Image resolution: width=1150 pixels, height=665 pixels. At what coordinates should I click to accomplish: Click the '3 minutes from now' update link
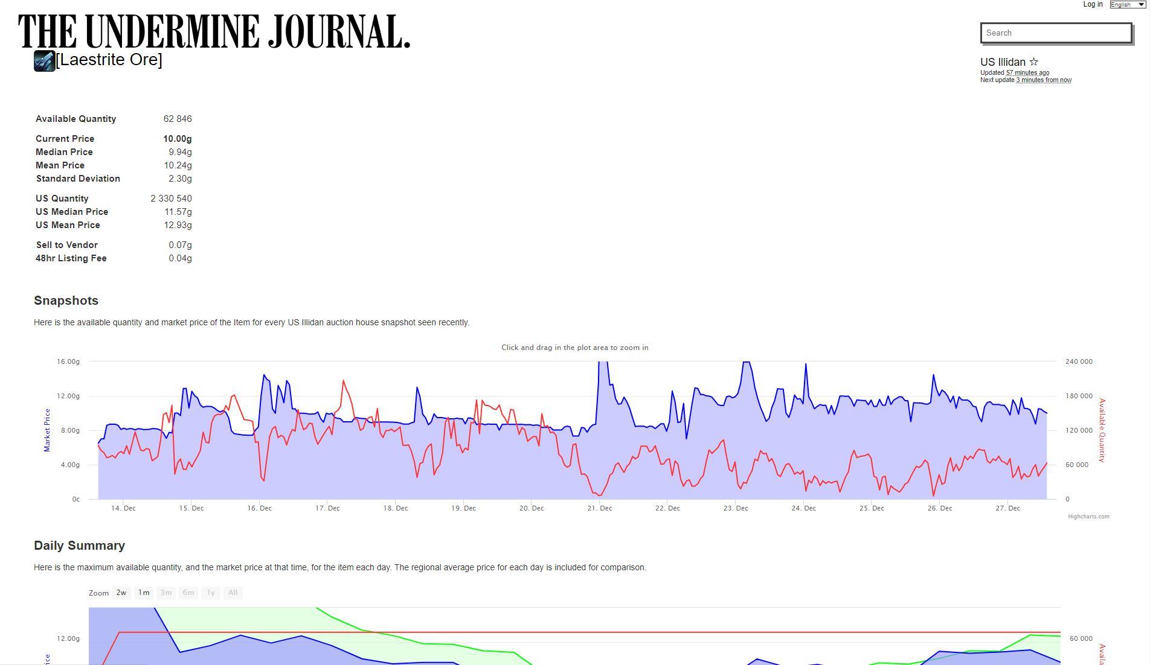pyautogui.click(x=1043, y=80)
